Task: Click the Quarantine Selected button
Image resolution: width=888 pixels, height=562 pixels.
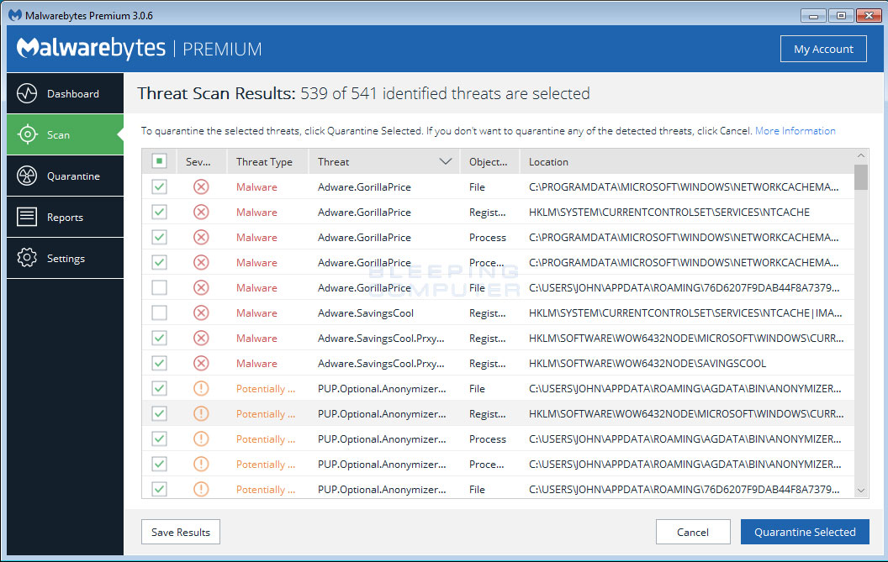Action: (x=805, y=532)
